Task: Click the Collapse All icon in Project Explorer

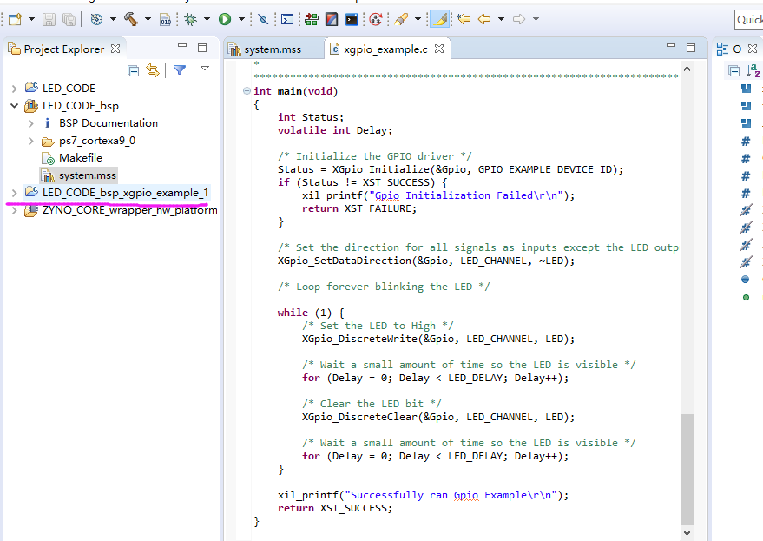Action: coord(133,70)
